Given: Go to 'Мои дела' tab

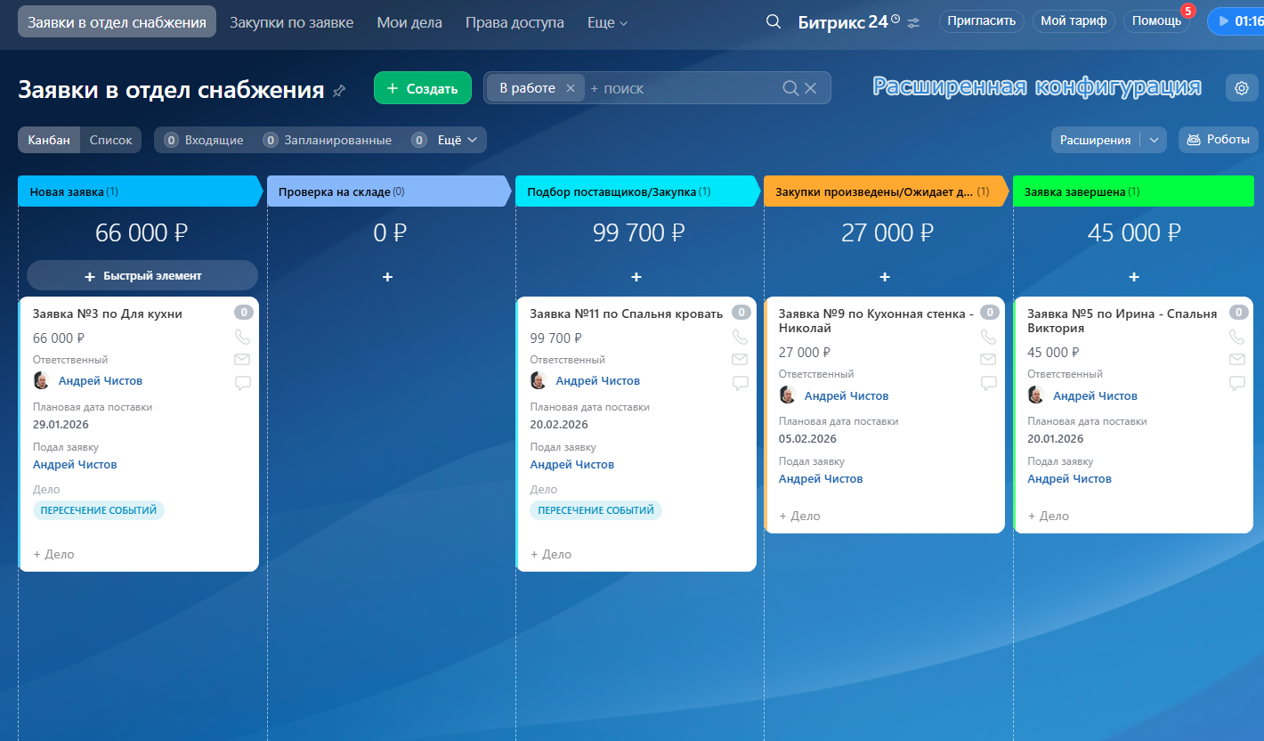Looking at the screenshot, I should (409, 22).
